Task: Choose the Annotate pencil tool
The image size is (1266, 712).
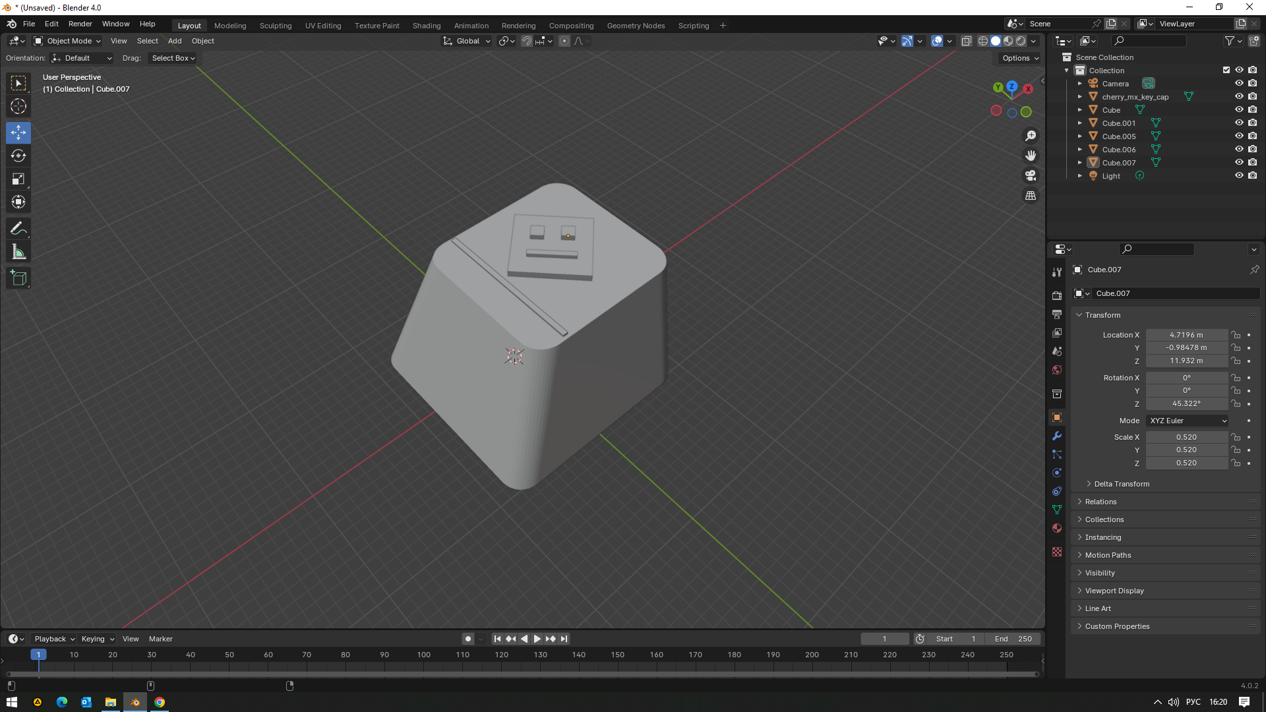Action: pos(18,229)
